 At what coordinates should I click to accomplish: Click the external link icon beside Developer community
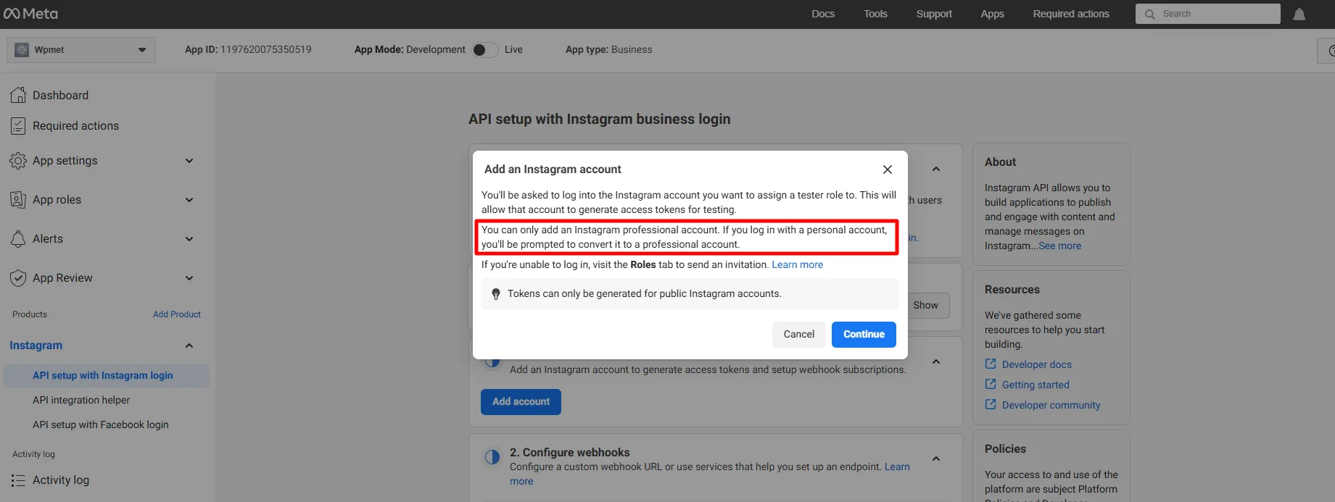click(991, 405)
